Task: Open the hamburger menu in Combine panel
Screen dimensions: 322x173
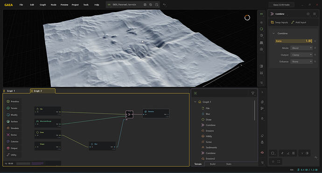Action: (x=315, y=14)
